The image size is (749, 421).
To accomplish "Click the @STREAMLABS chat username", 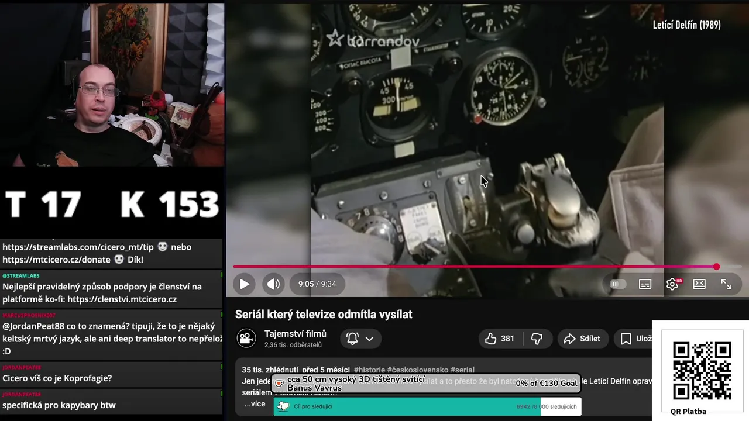I will [21, 275].
